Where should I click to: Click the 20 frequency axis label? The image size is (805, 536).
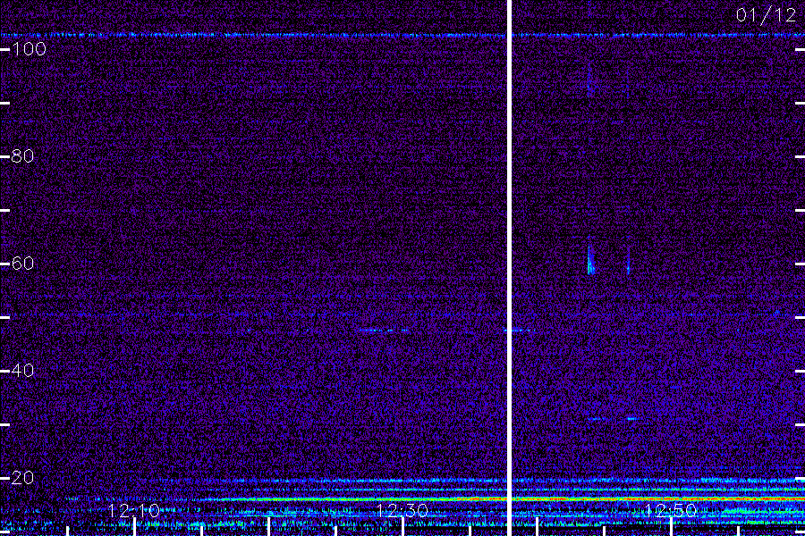22,478
